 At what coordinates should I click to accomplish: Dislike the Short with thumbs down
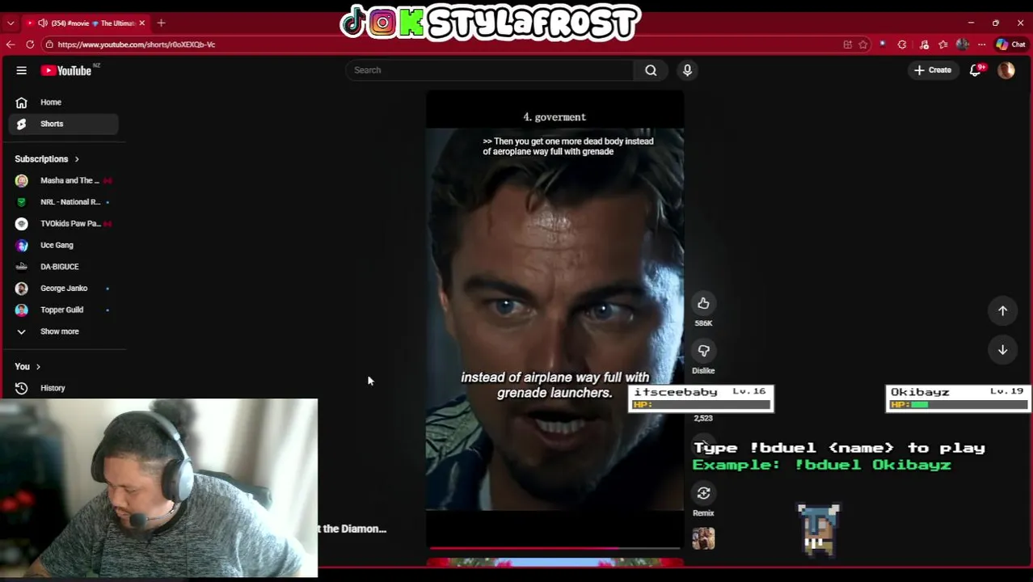(703, 351)
